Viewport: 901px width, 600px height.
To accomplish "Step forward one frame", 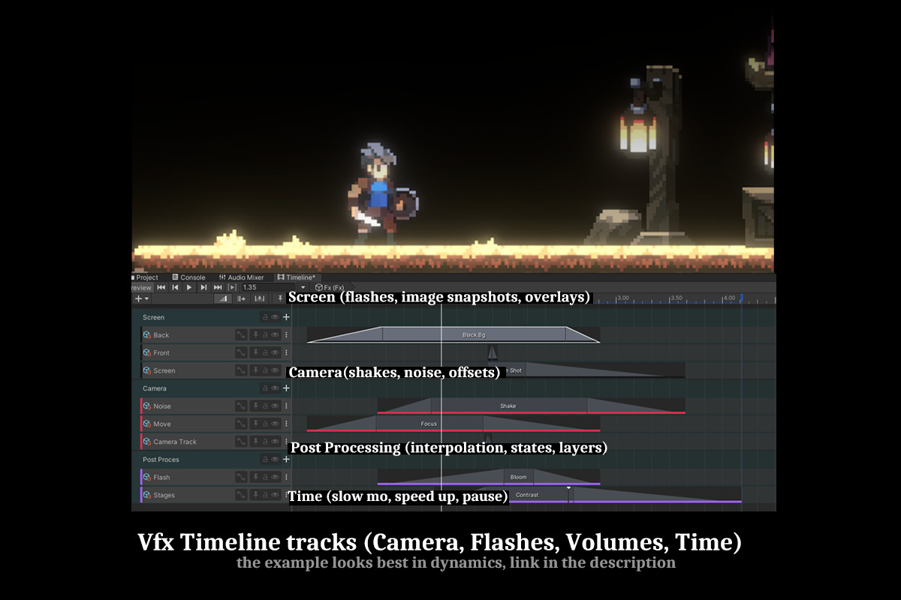I will (203, 287).
